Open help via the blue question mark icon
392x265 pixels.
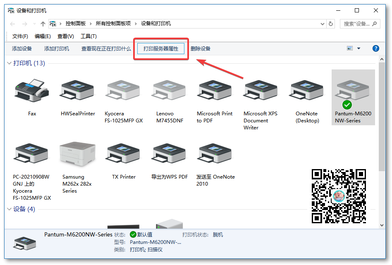[375, 48]
